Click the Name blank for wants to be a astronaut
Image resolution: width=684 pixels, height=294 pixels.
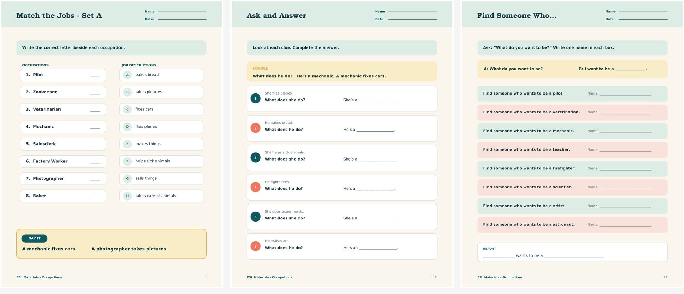coord(626,225)
